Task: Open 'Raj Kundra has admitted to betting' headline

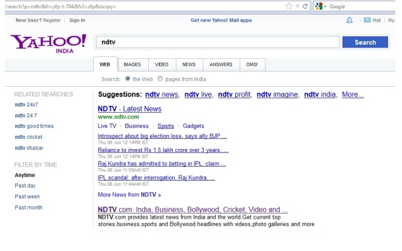Action: coord(162,164)
